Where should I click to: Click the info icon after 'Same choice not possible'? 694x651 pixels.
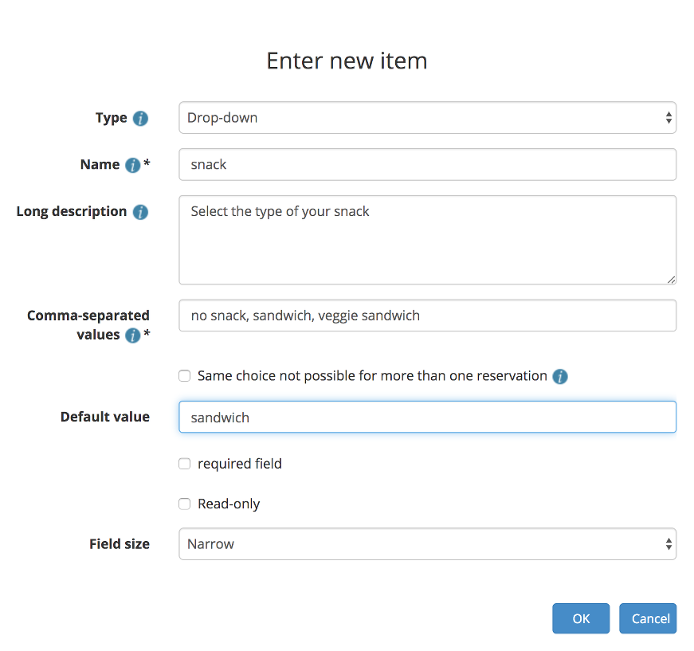coord(560,376)
